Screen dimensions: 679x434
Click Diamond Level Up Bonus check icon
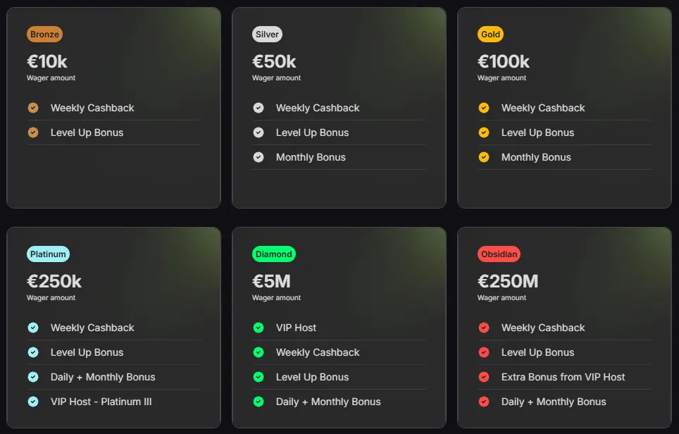point(258,377)
